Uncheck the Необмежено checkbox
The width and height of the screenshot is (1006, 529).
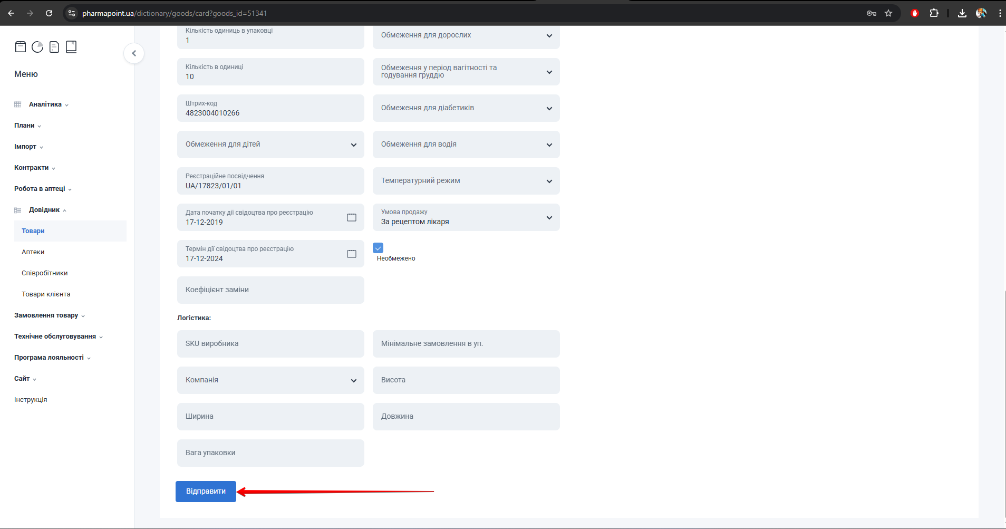tap(378, 248)
